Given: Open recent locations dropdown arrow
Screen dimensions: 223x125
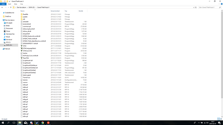Looking at the screenshot, I should point(8,7).
